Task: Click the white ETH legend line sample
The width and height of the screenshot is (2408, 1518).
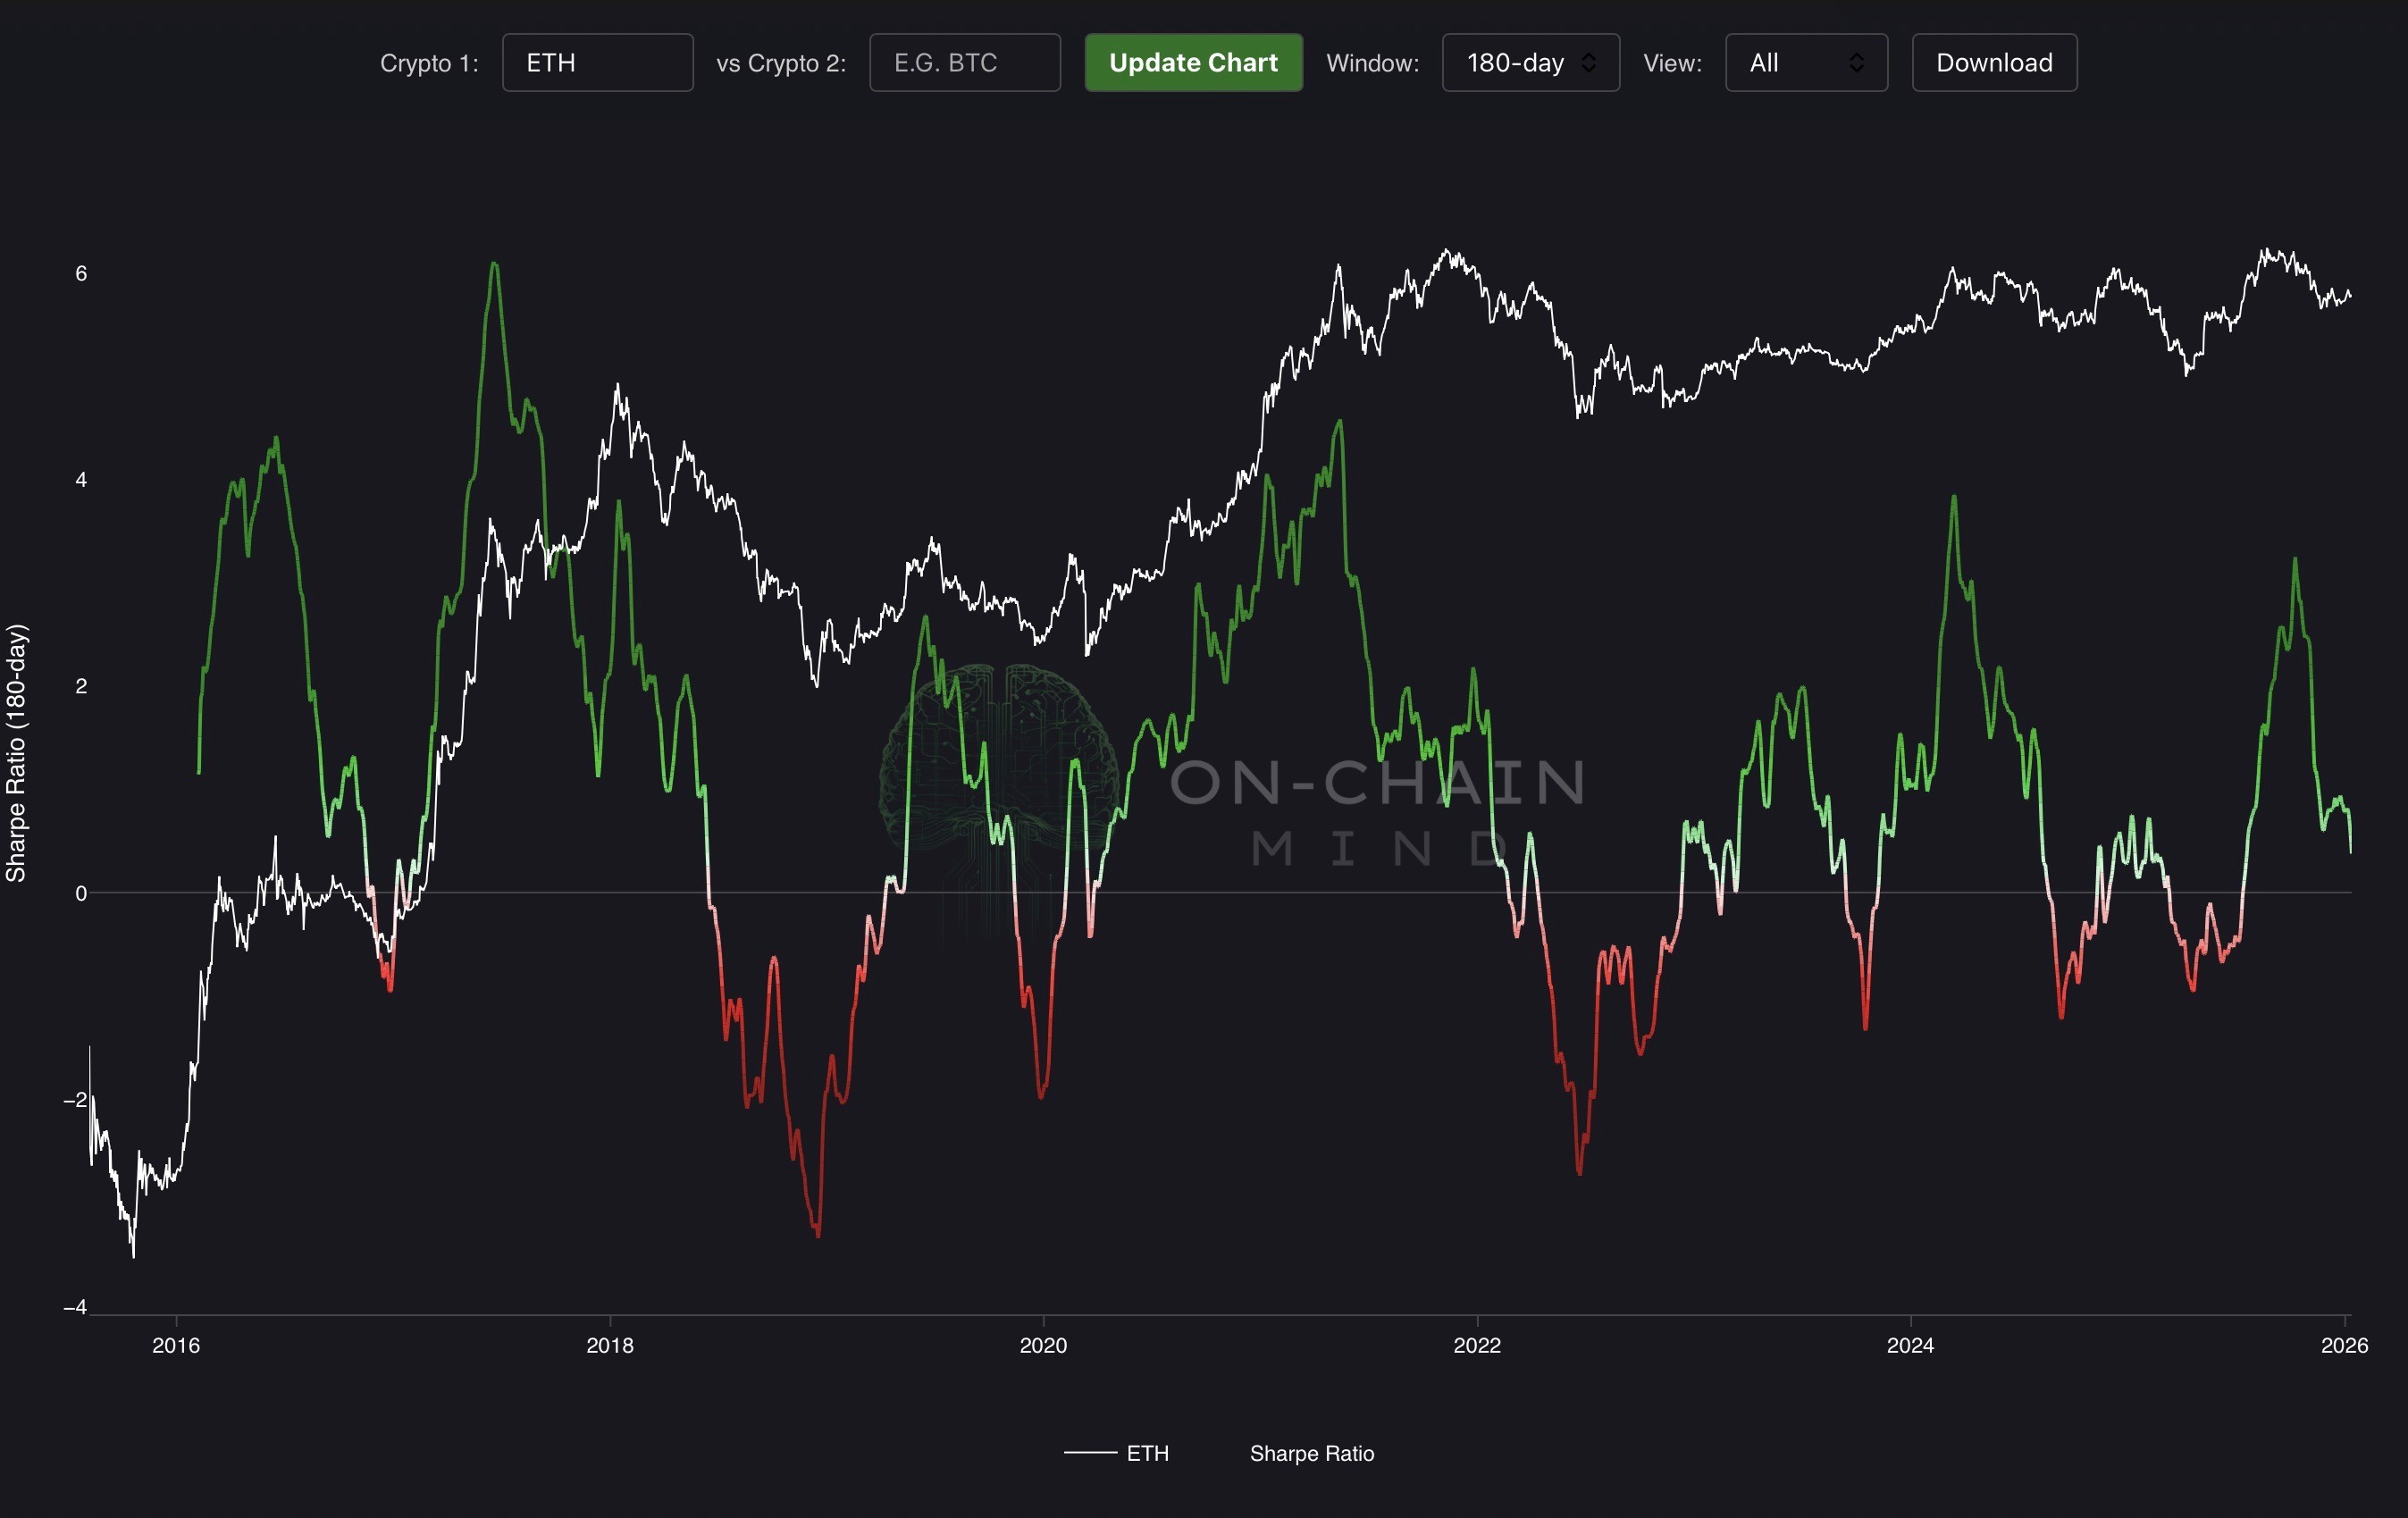Action: 1090,1453
